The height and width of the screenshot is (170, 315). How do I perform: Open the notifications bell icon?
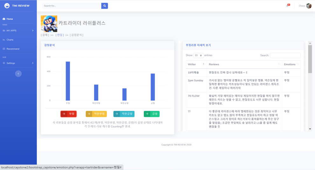288,6
